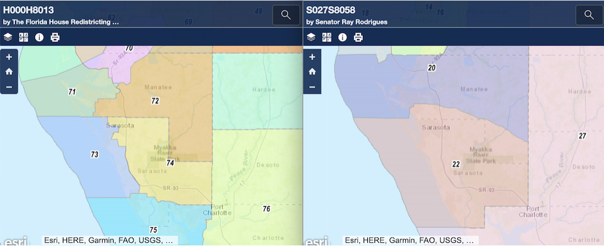604x246 pixels.
Task: Show info panel for H000H8013 map
Action: pyautogui.click(x=39, y=37)
